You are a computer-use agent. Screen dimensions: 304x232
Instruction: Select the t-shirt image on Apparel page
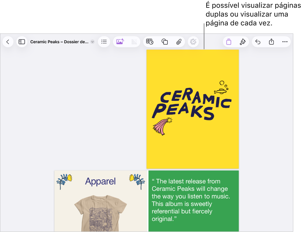click(x=100, y=213)
